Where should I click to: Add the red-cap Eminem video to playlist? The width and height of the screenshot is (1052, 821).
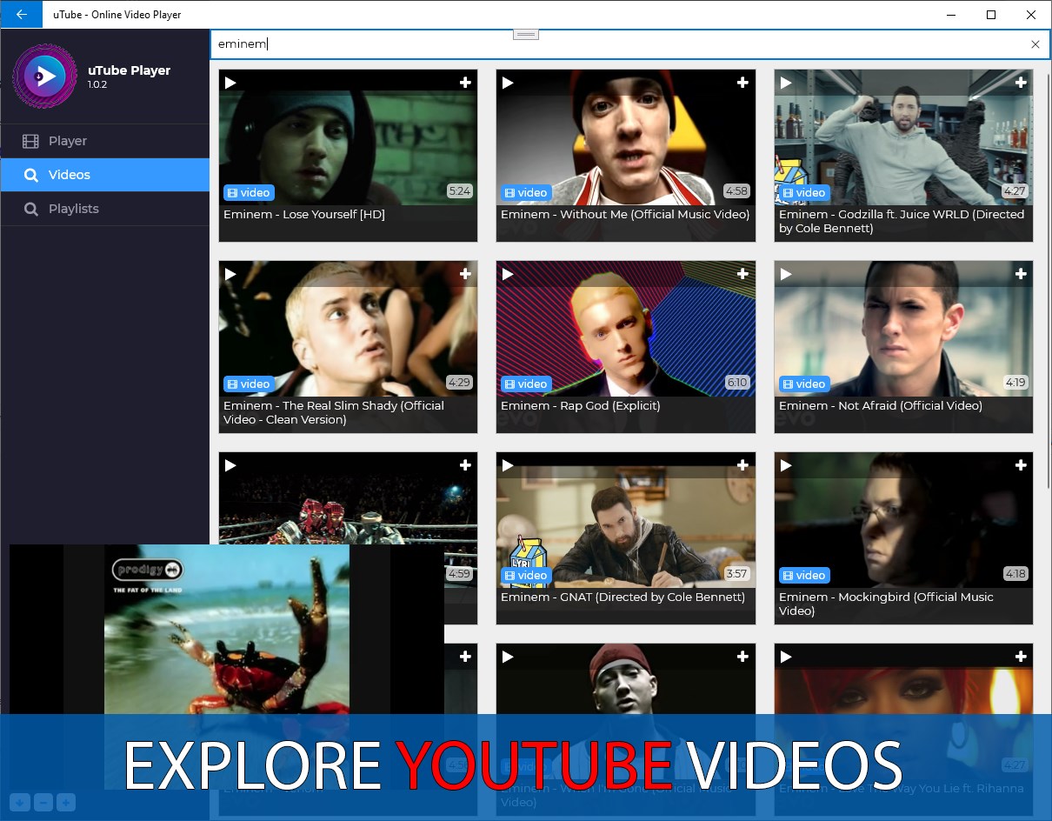pyautogui.click(x=742, y=657)
